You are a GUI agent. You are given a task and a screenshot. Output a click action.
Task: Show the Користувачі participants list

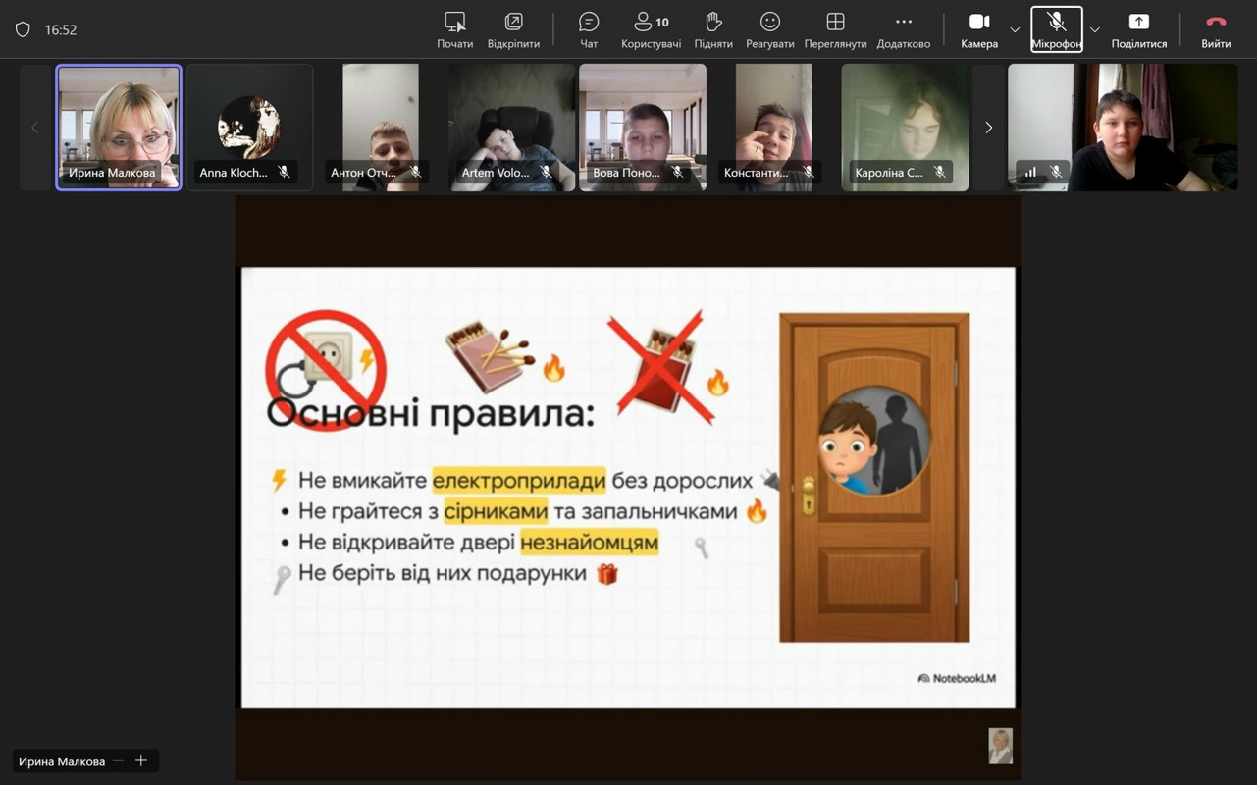pos(651,29)
